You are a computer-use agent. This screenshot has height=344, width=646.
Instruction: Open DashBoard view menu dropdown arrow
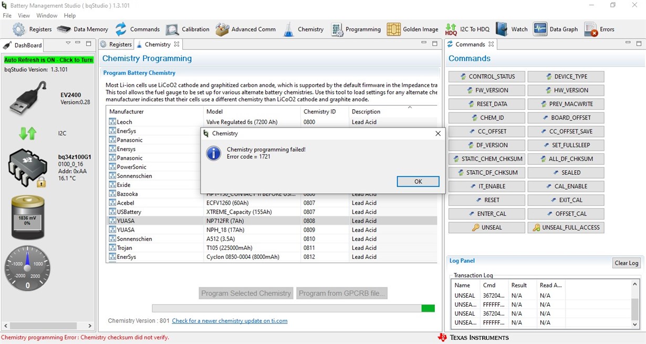coord(68,44)
